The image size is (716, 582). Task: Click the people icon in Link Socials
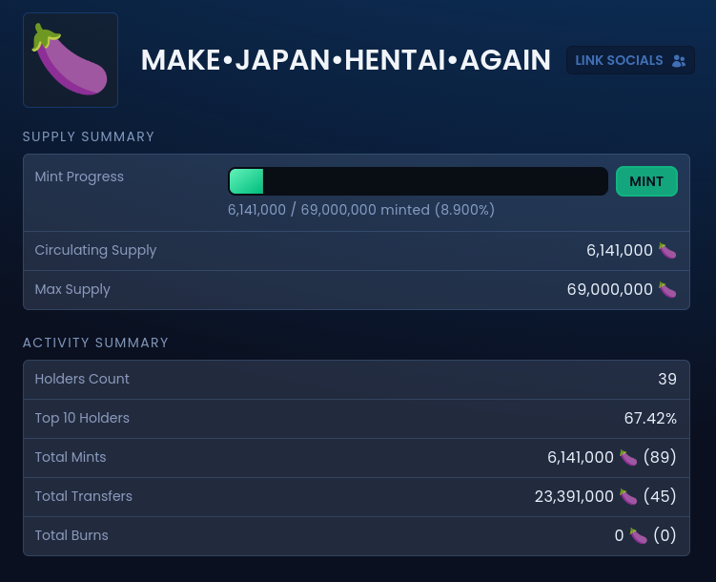coord(679,61)
